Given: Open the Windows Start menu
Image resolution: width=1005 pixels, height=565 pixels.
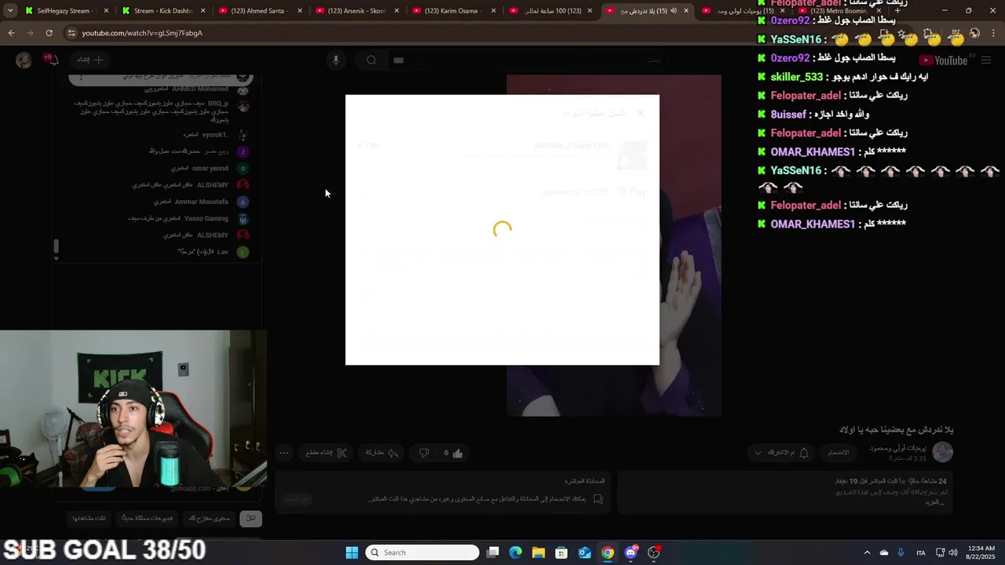Looking at the screenshot, I should tap(352, 552).
